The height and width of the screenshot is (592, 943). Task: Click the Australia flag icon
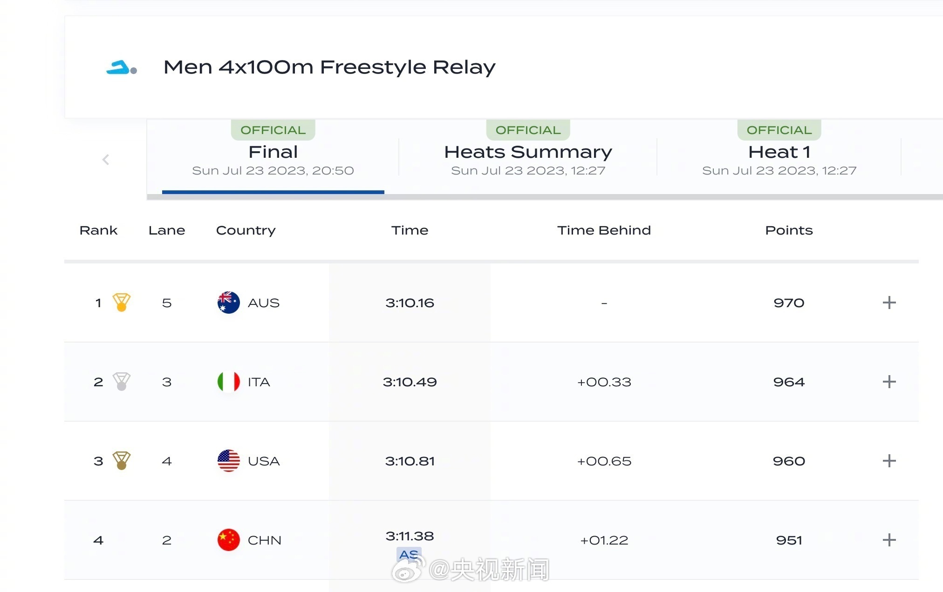[x=228, y=303]
